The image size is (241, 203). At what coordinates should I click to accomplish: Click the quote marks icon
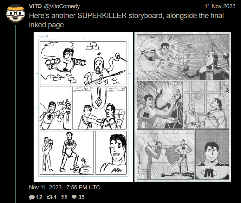click(64, 197)
